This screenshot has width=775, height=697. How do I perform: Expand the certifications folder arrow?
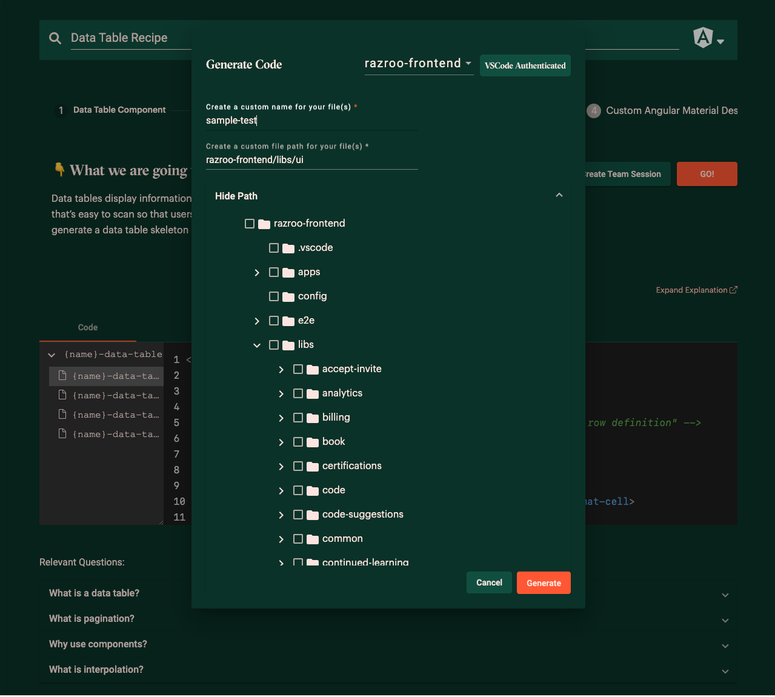coord(281,467)
